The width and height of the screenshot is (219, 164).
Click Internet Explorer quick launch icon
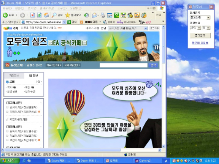[x=24, y=161]
